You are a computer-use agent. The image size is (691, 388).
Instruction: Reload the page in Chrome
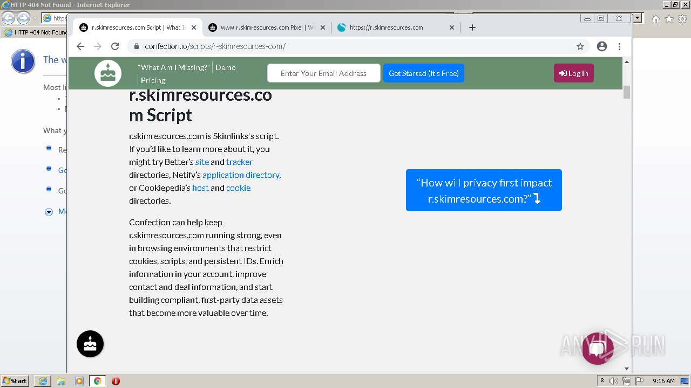point(115,46)
